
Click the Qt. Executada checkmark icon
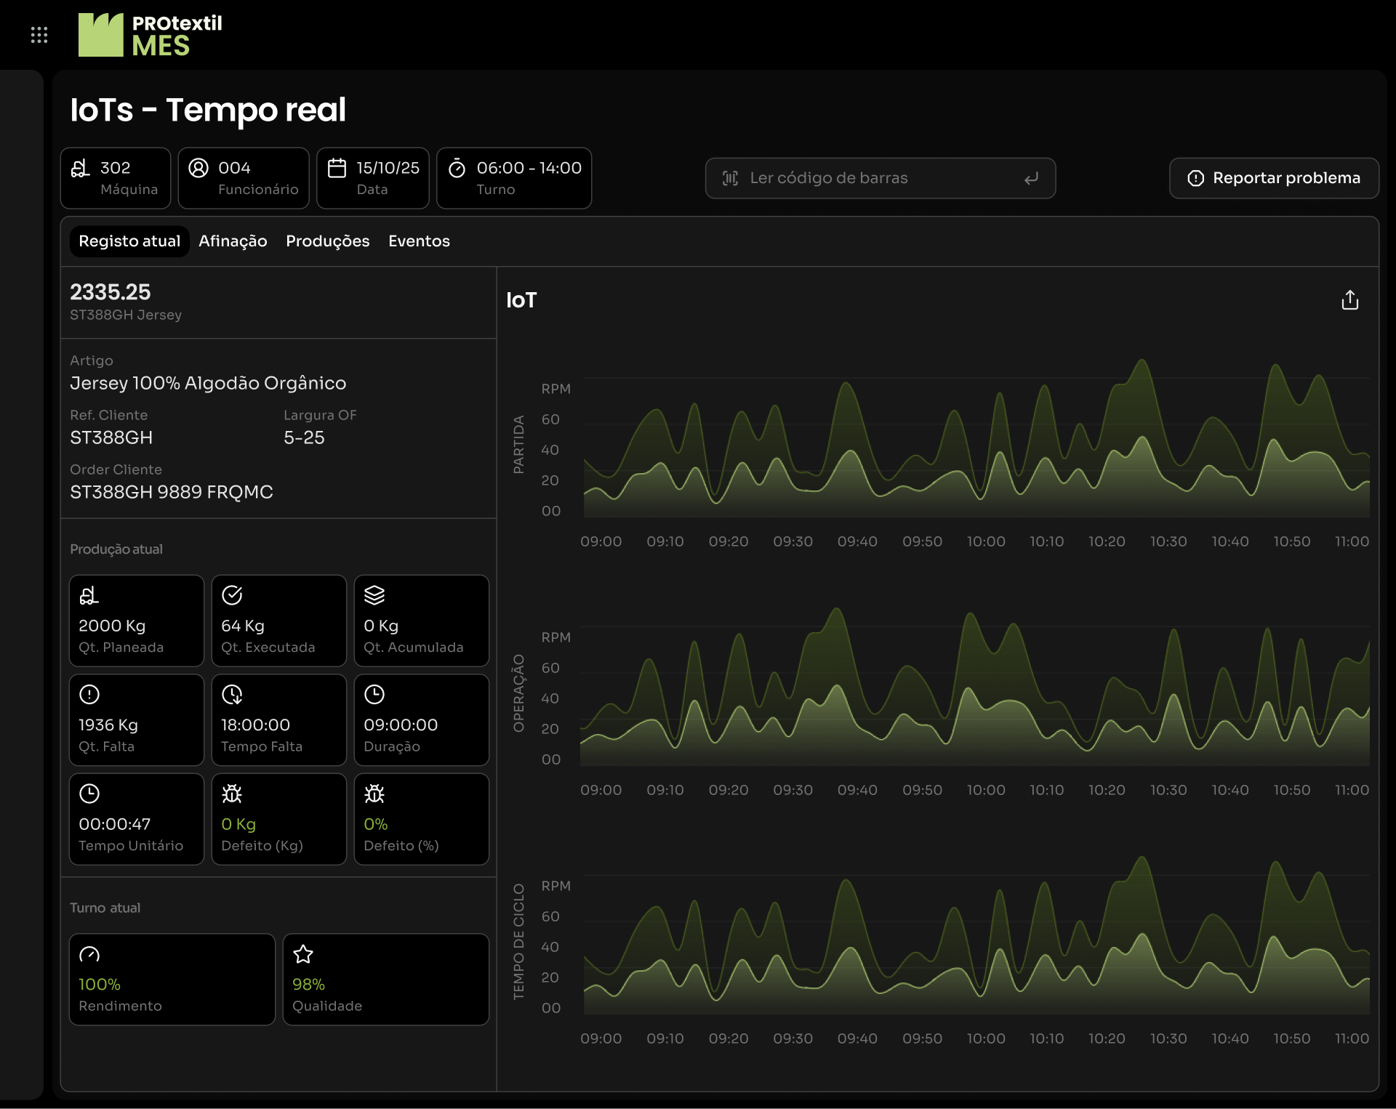(232, 595)
